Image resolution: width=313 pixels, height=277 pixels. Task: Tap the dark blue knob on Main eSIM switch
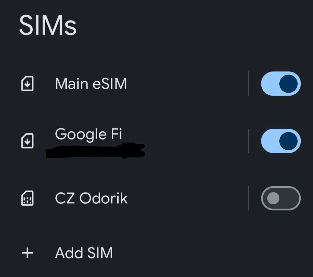(288, 84)
